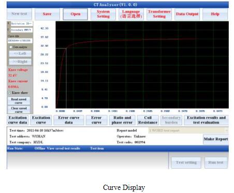Open the X axis Excitation dropdown
Image resolution: width=234 pixels, height=193 pixels.
[22, 24]
